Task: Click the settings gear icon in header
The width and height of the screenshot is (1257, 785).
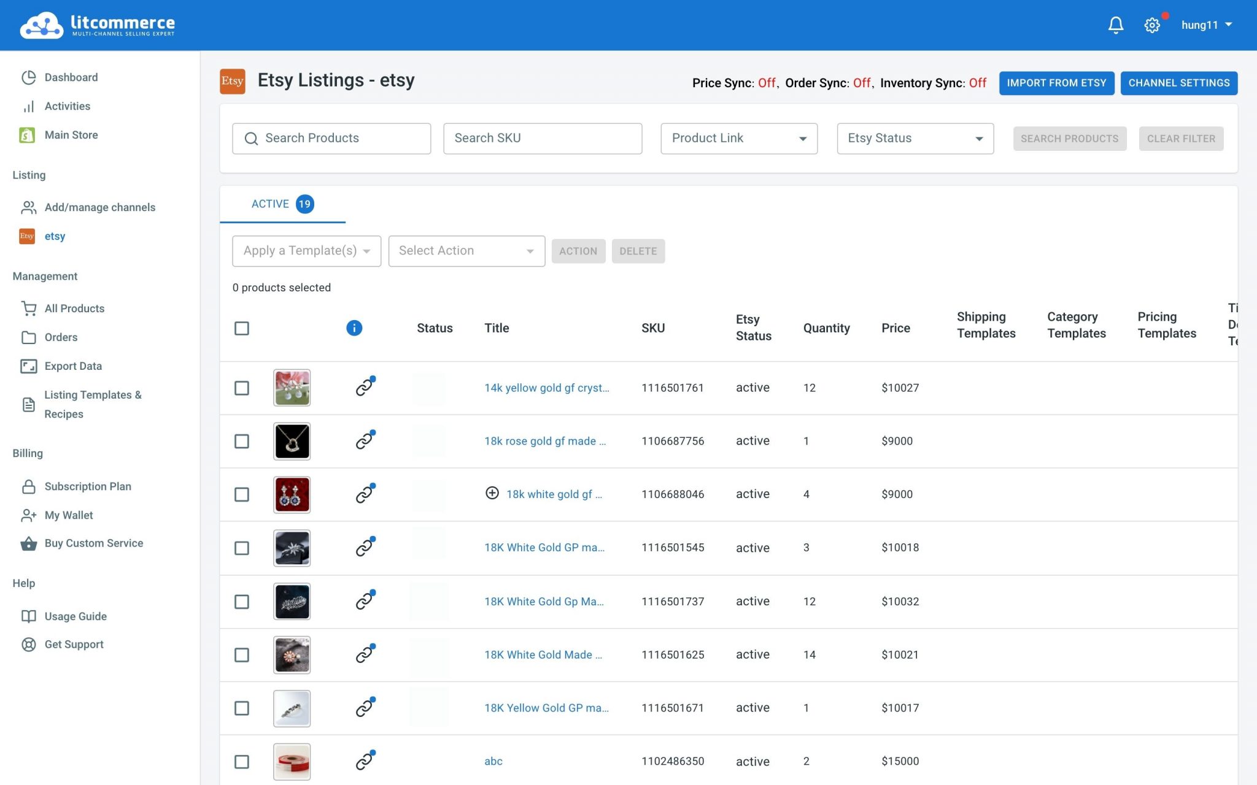Action: click(1151, 25)
